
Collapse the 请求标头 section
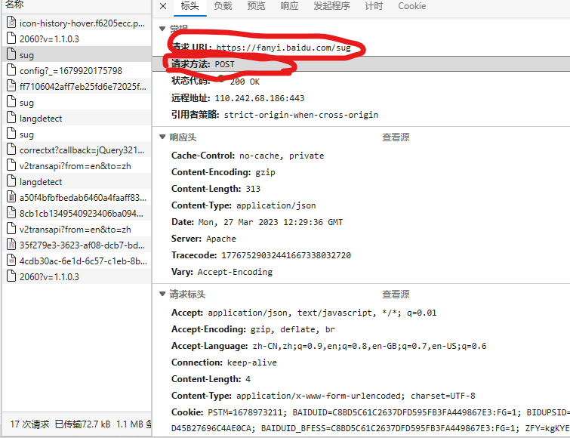click(162, 294)
